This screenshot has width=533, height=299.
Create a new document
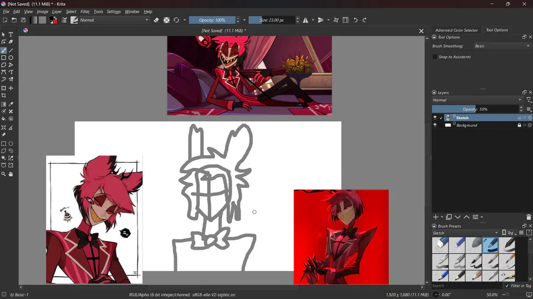5,20
